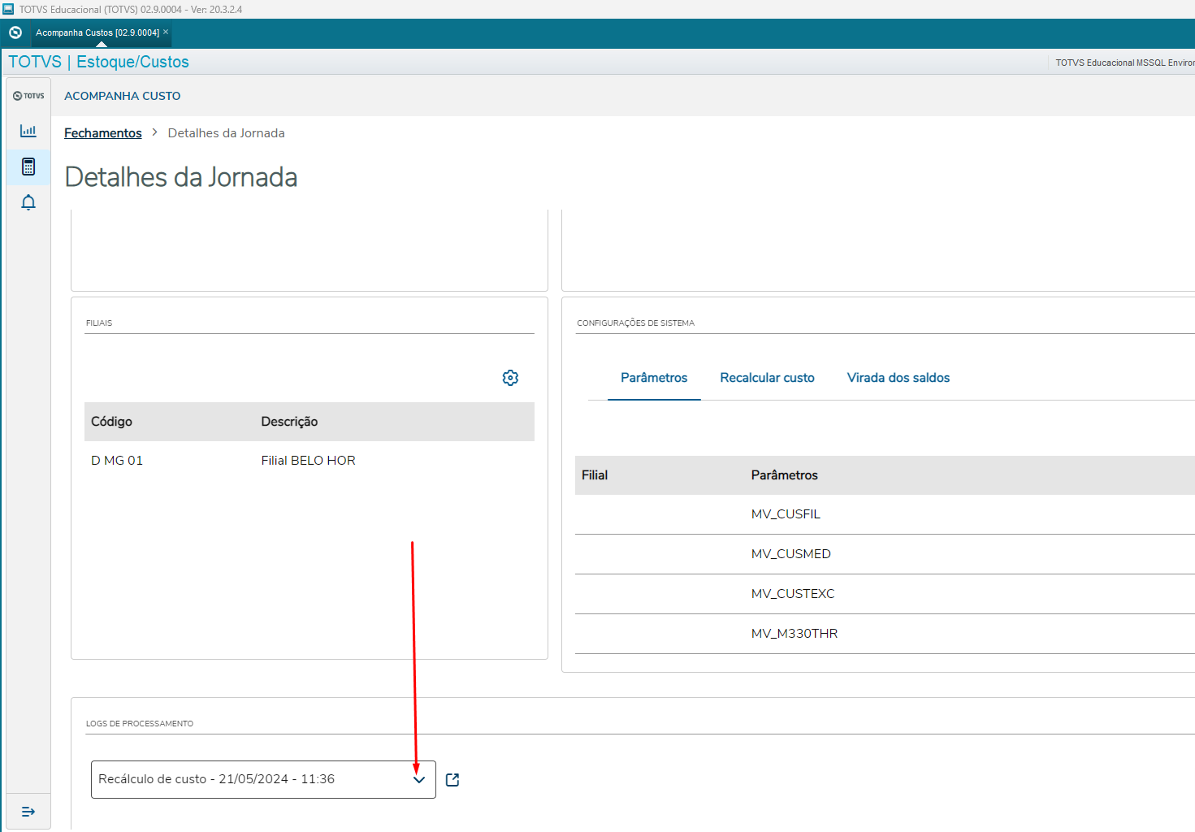1195x832 pixels.
Task: Click the Parâmetros column header
Action: pos(784,475)
